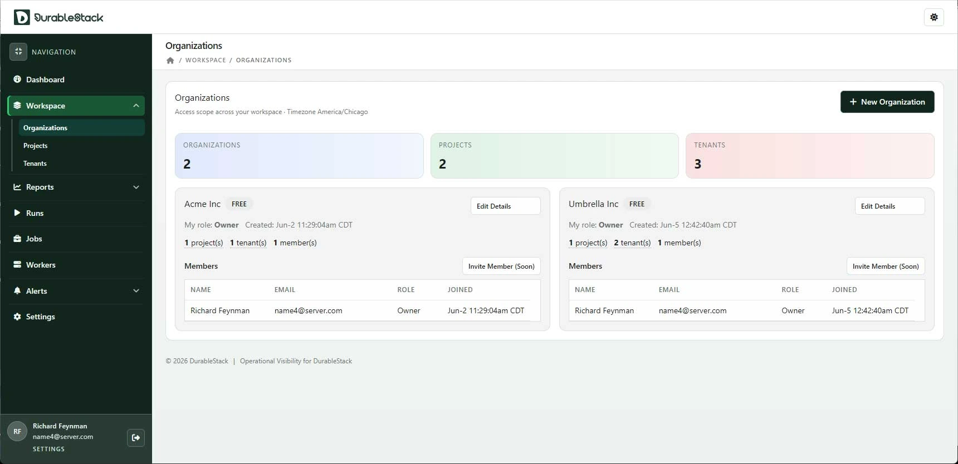Click the ORGANIZATIONS breadcrumb link
Viewport: 958px width, 464px height.
tap(263, 60)
